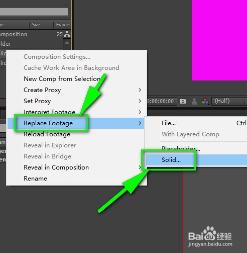
Task: Expand the Replace Footage submenu arrow
Action: click(x=140, y=123)
